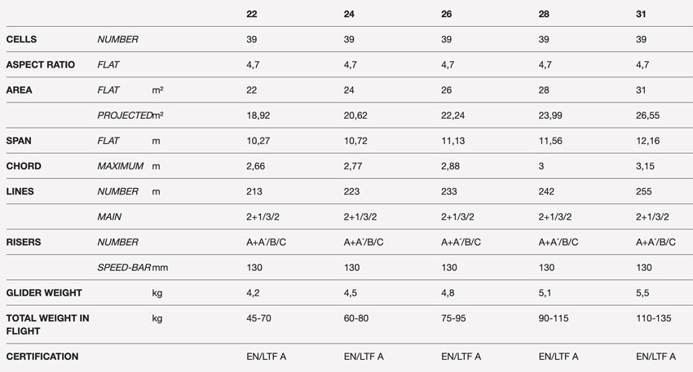Click the size 26 column header

pos(447,14)
